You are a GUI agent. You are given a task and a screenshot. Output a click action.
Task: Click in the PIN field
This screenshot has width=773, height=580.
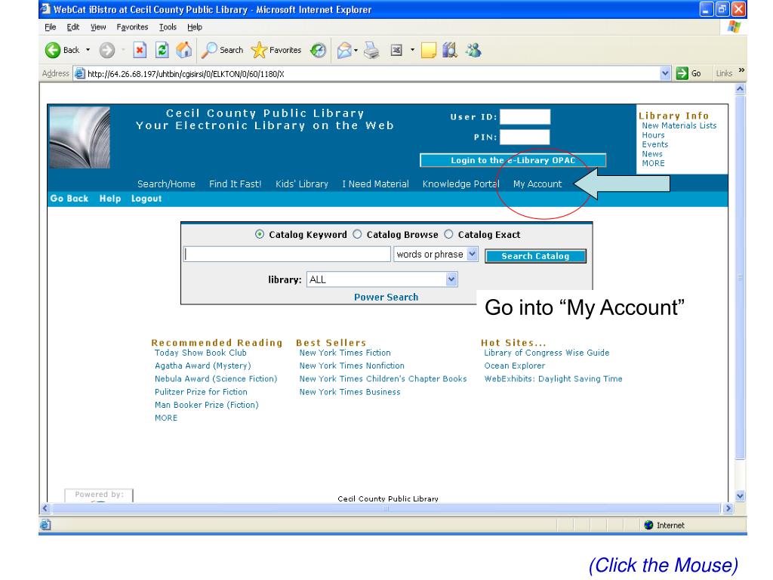pos(525,137)
